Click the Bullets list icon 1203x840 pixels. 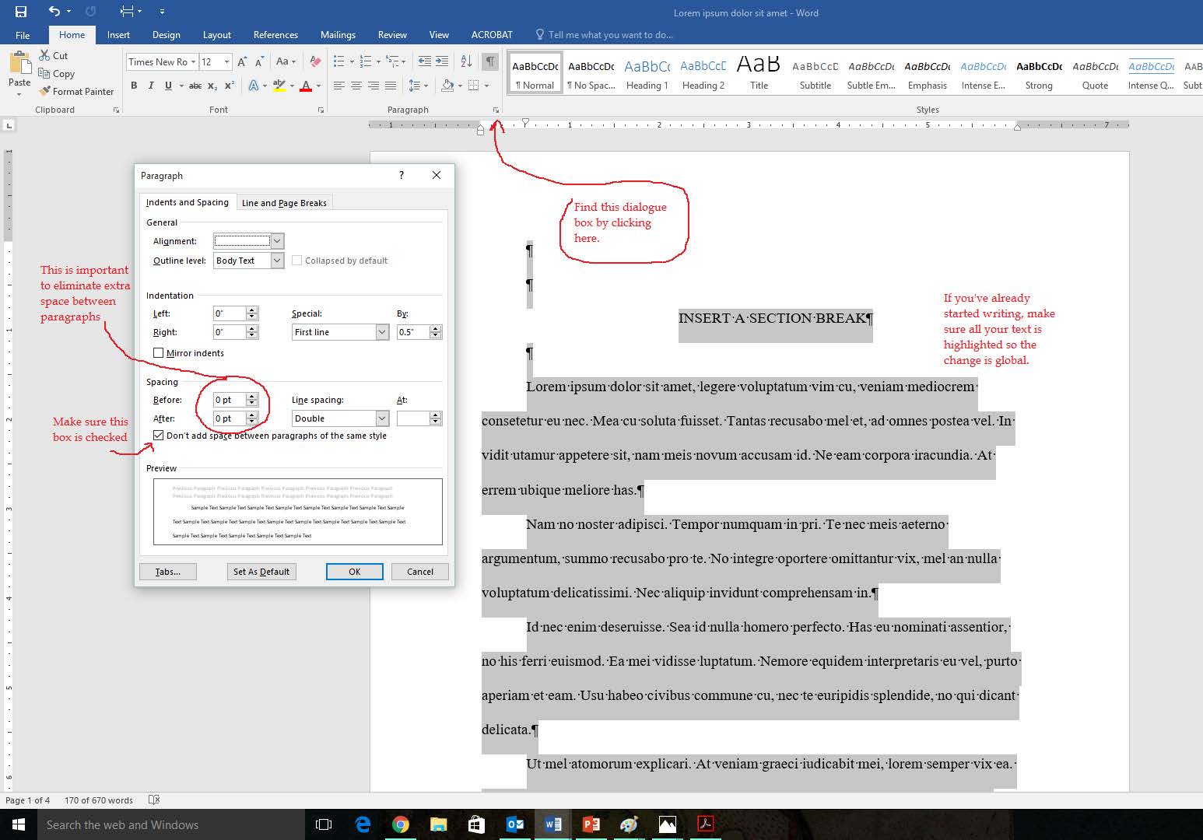pos(339,61)
